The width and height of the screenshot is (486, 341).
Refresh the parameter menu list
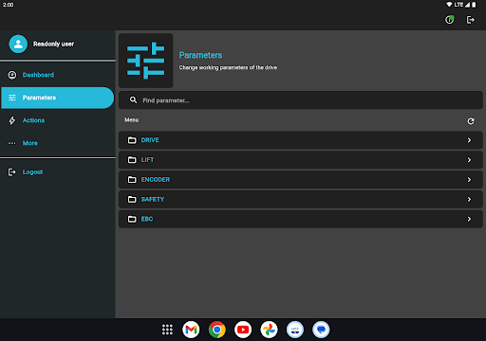click(x=471, y=121)
